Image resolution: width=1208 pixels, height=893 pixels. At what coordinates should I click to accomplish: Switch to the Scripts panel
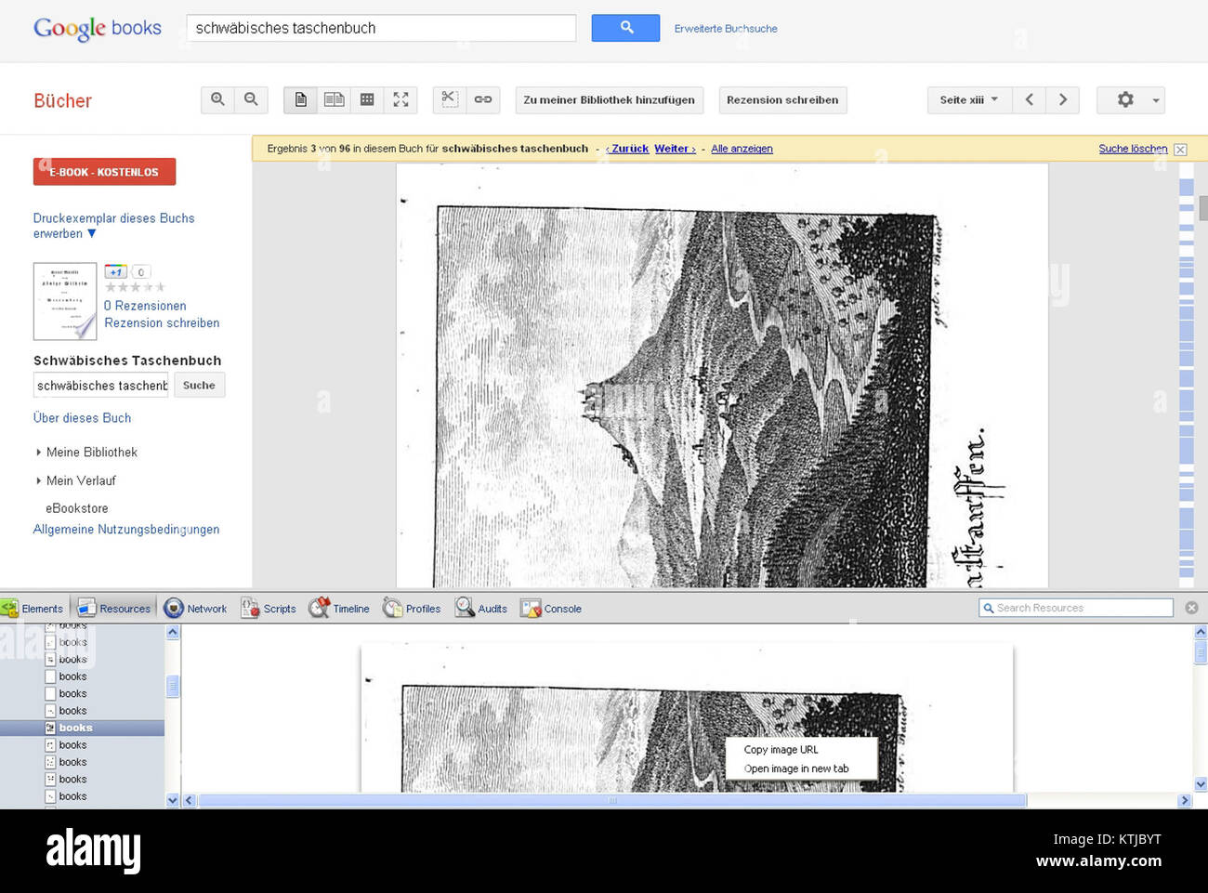pos(268,609)
